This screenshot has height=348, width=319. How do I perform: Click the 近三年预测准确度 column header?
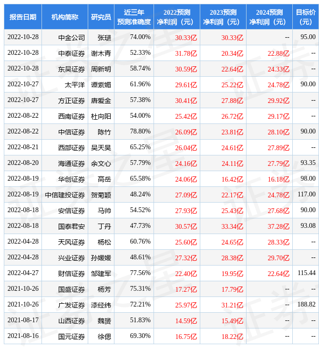click(x=134, y=17)
